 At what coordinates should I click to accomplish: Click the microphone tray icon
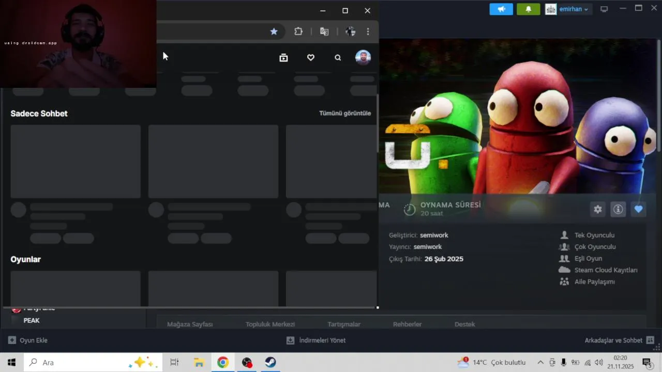point(564,362)
